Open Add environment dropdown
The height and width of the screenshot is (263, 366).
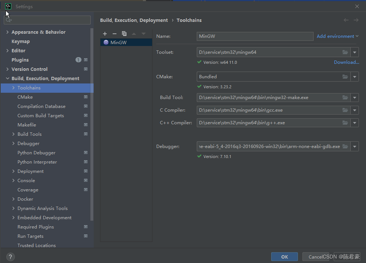coord(337,36)
